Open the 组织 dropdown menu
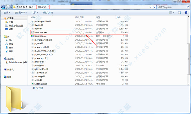Image resolution: width=191 pixels, height=114 pixels. coord(7,12)
